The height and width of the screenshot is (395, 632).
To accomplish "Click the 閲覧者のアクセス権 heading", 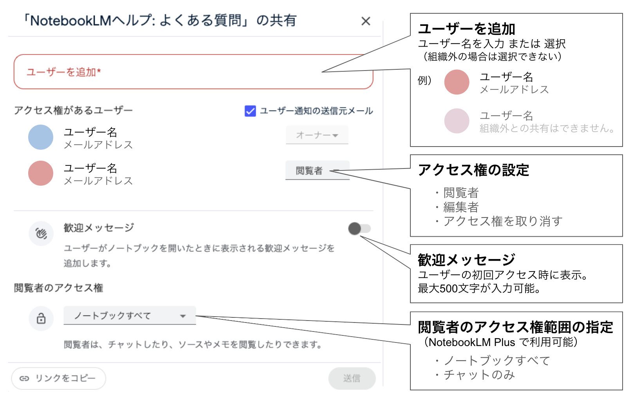I will [59, 288].
